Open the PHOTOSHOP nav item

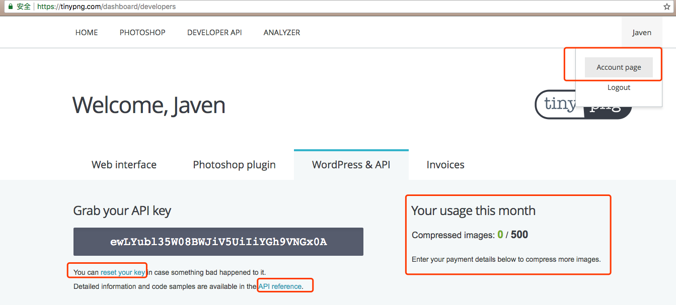point(142,32)
